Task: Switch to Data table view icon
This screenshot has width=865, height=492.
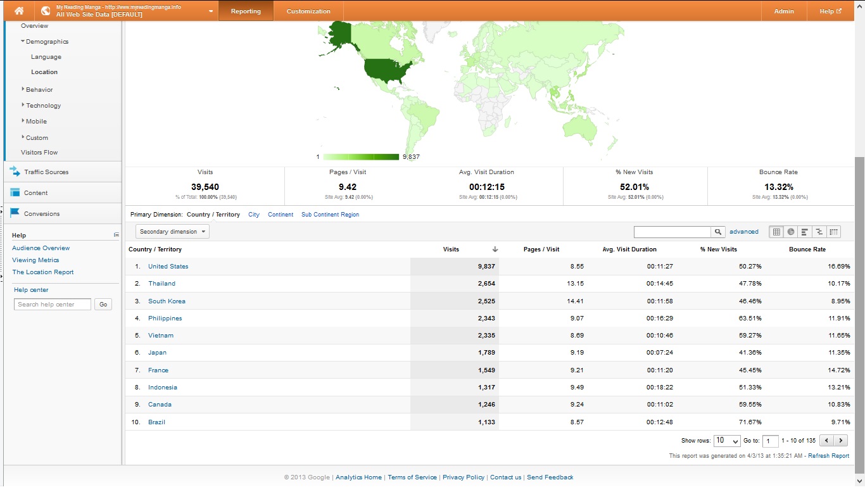Action: [x=776, y=232]
